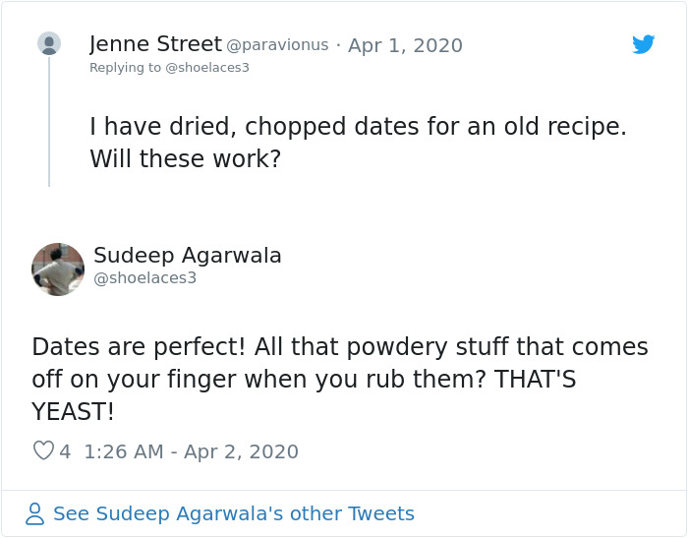Viewport: 688px width, 538px height.
Task: Click Jenne Street's default avatar icon
Action: (x=49, y=43)
